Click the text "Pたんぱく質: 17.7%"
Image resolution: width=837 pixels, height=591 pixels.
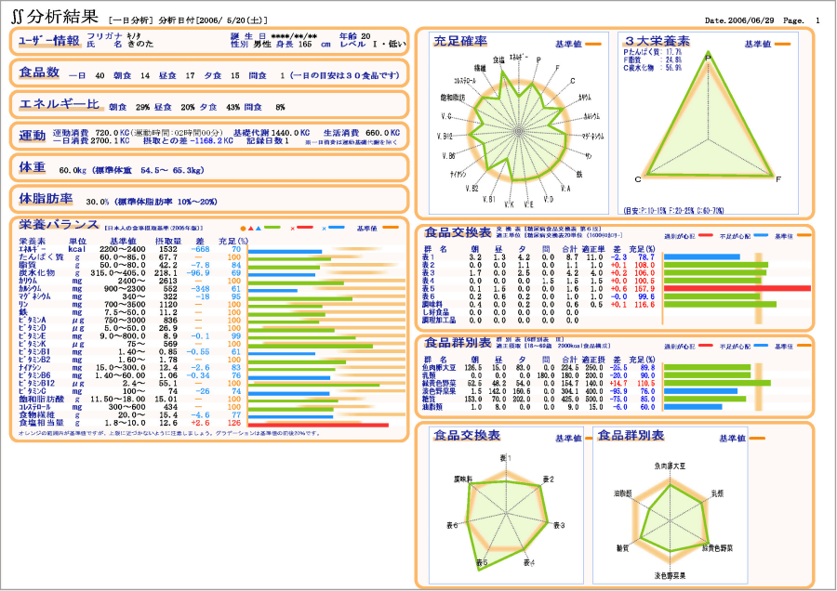click(652, 52)
